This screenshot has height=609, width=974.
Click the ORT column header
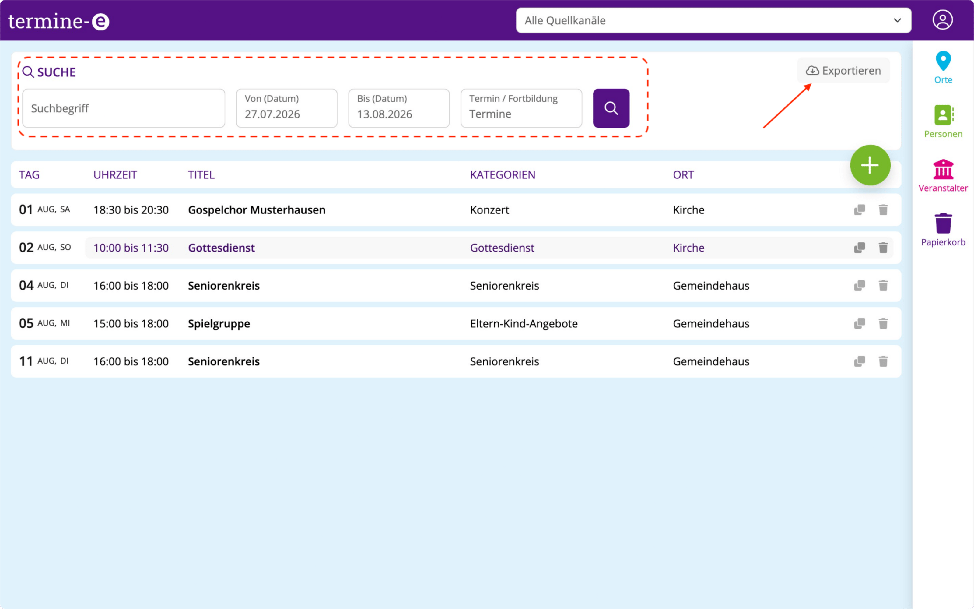coord(683,175)
